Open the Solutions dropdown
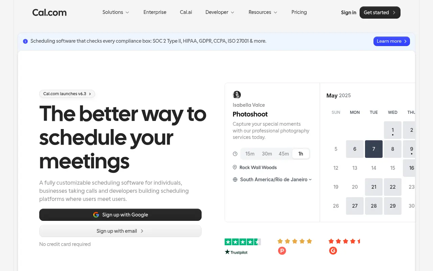The height and width of the screenshot is (271, 433). [x=116, y=12]
